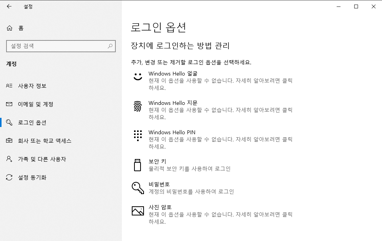Click the 설정 검색 search box
Viewport: 382px width, 241px height.
[61, 46]
